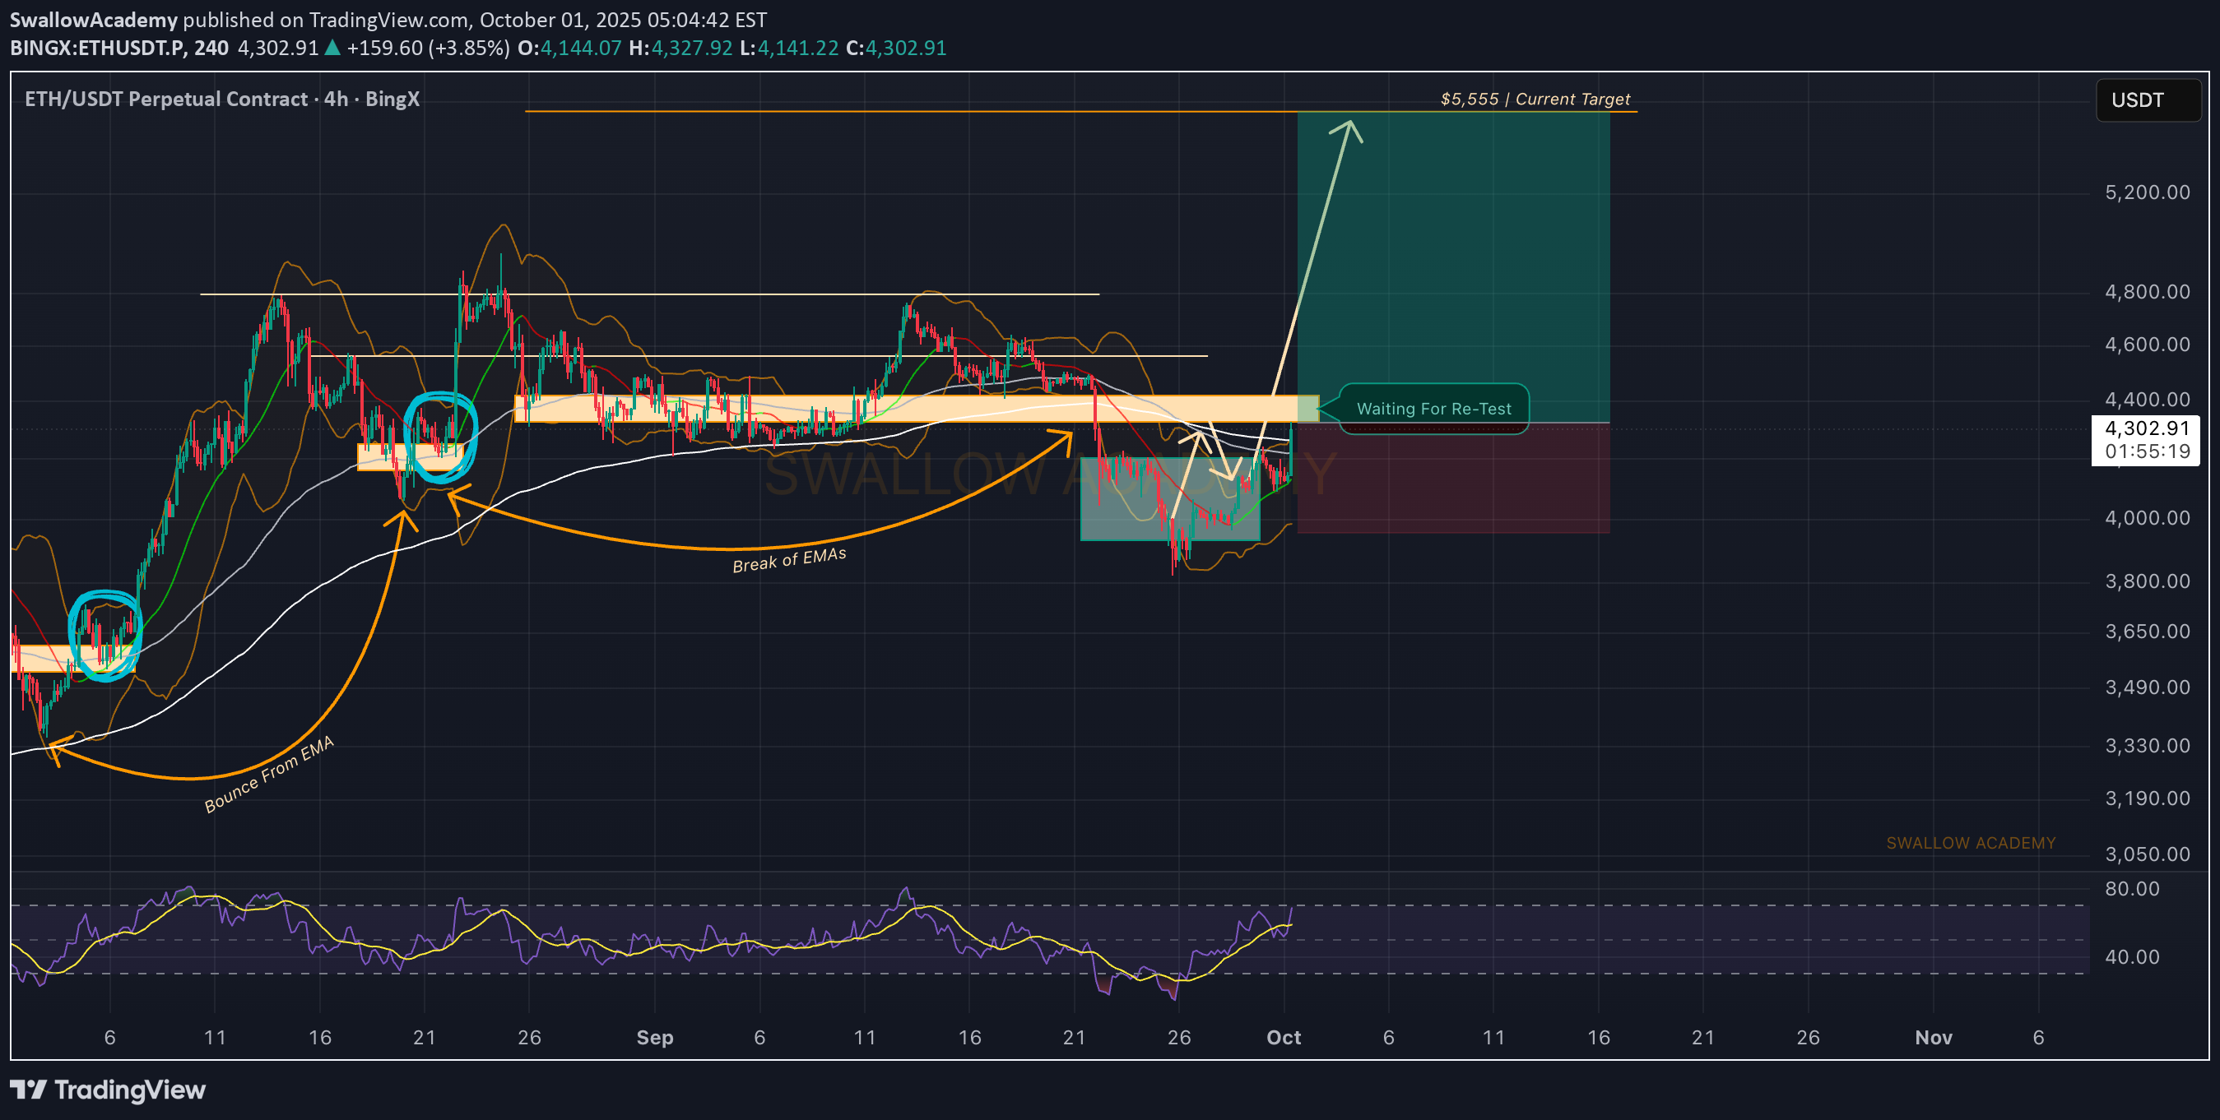Click the BINGX:ETHUSDT.P symbol text
2220x1120 pixels.
97,49
